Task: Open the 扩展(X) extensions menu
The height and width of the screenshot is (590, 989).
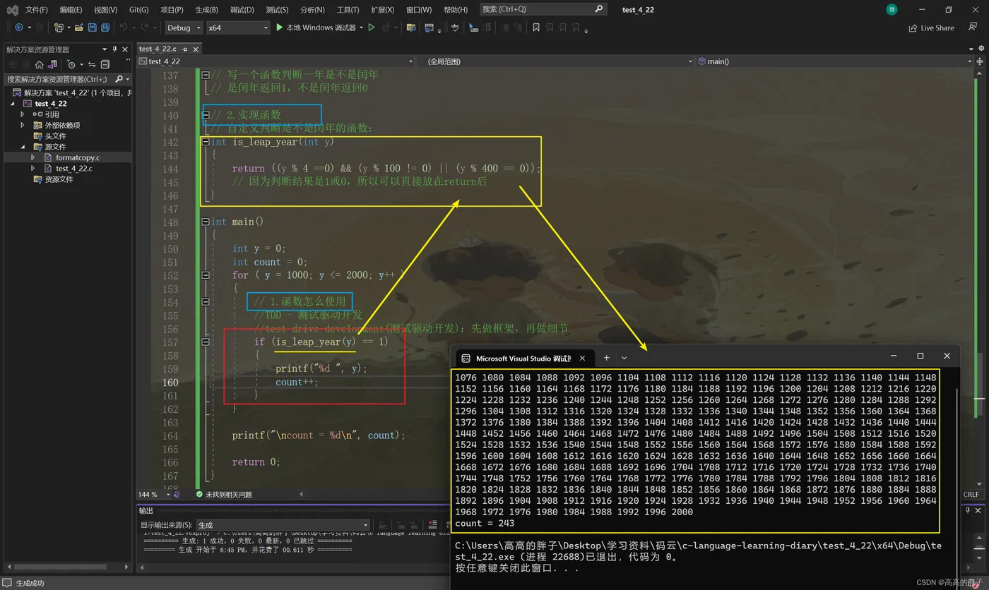Action: click(382, 10)
